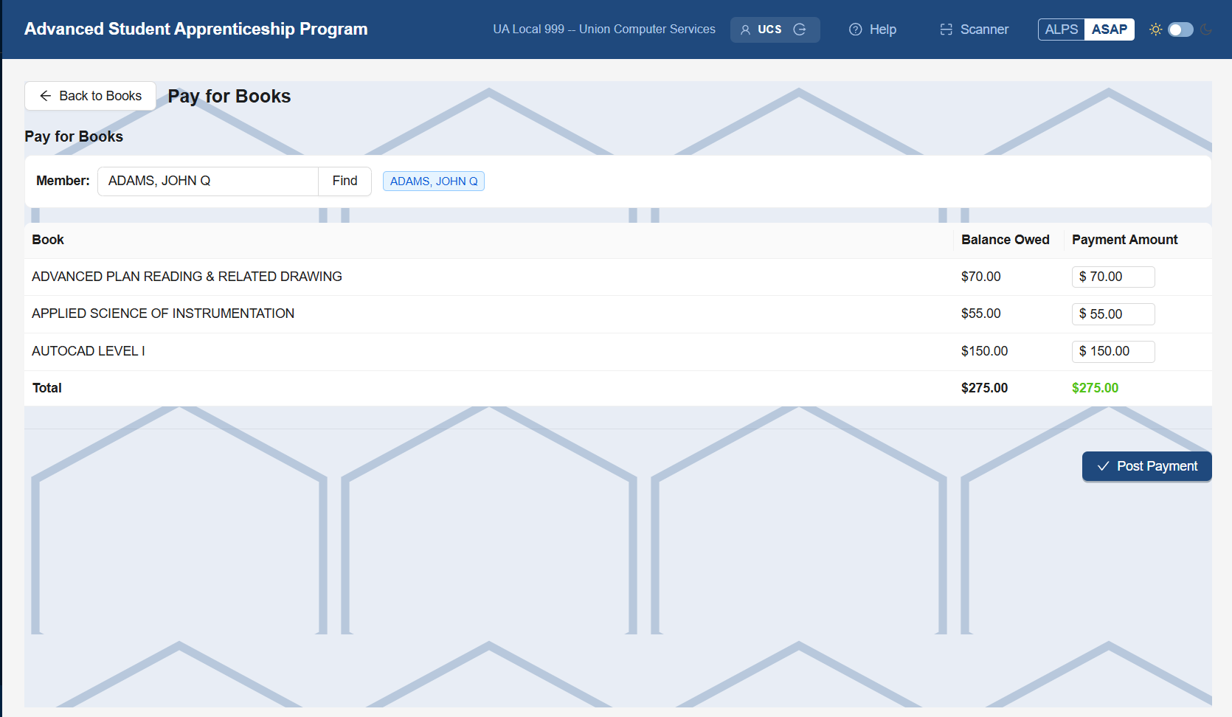Open the Help menu item
The image size is (1232, 717).
pyautogui.click(x=873, y=30)
